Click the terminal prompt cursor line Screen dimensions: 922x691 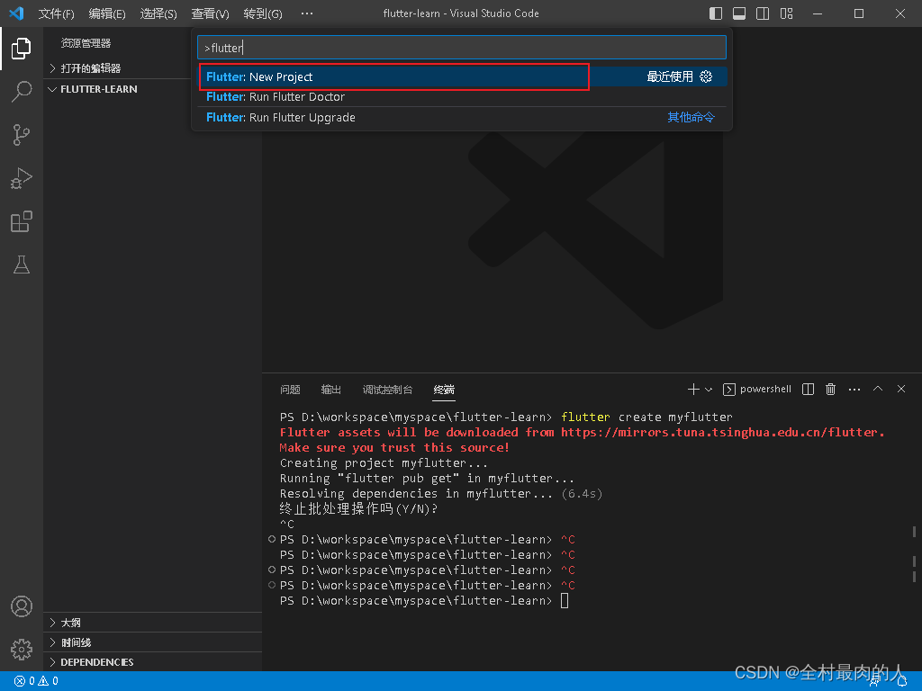(x=424, y=600)
